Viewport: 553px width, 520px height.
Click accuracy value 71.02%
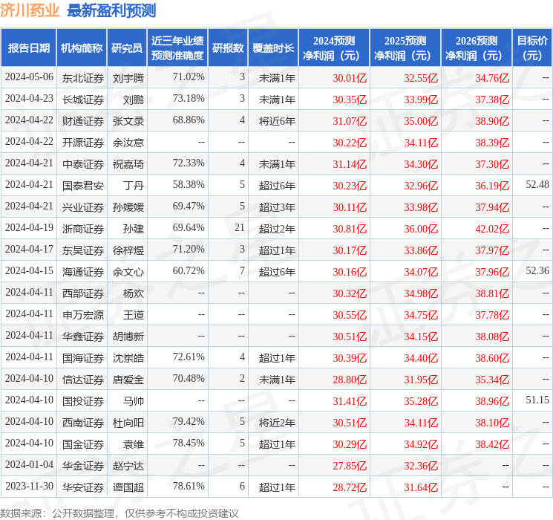pos(189,77)
